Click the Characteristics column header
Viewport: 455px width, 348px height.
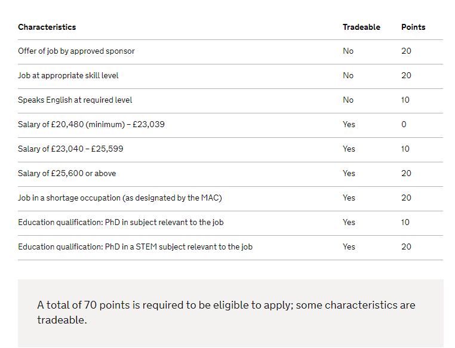pyautogui.click(x=47, y=27)
